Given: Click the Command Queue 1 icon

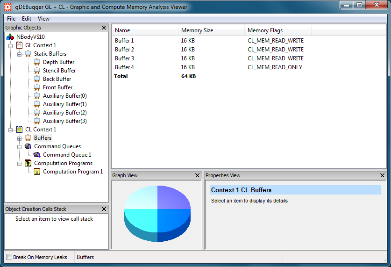Looking at the screenshot, I should tap(37, 155).
